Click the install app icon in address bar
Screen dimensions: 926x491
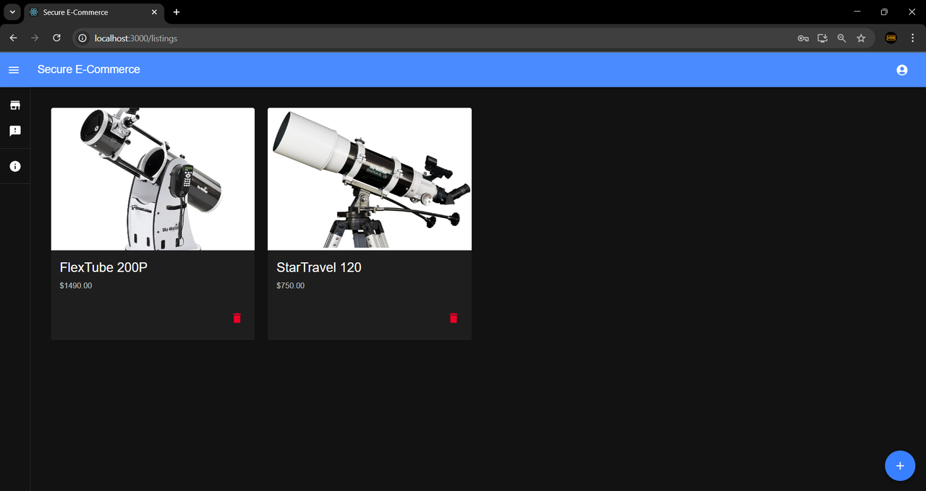(823, 38)
